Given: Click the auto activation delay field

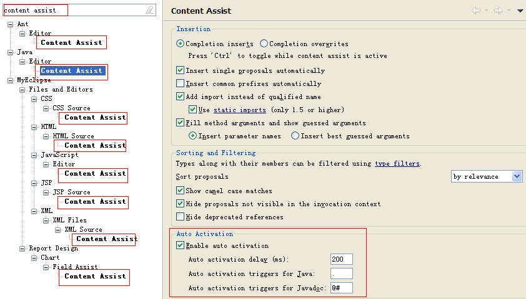Looking at the screenshot, I should coord(342,259).
